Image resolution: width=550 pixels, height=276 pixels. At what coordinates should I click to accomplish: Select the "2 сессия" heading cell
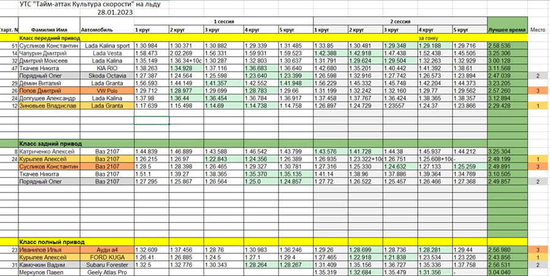coord(400,21)
